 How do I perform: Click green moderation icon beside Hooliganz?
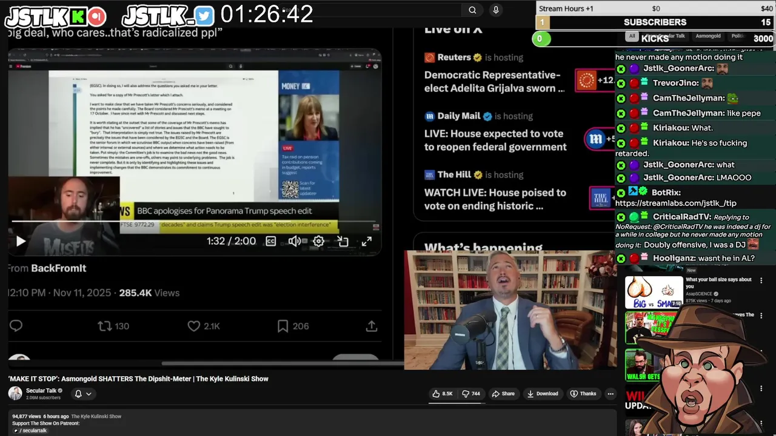621,259
